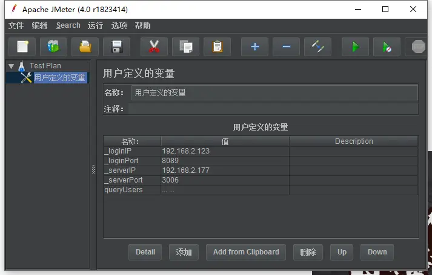Click the 名称 column header
The image size is (432, 275).
132,141
